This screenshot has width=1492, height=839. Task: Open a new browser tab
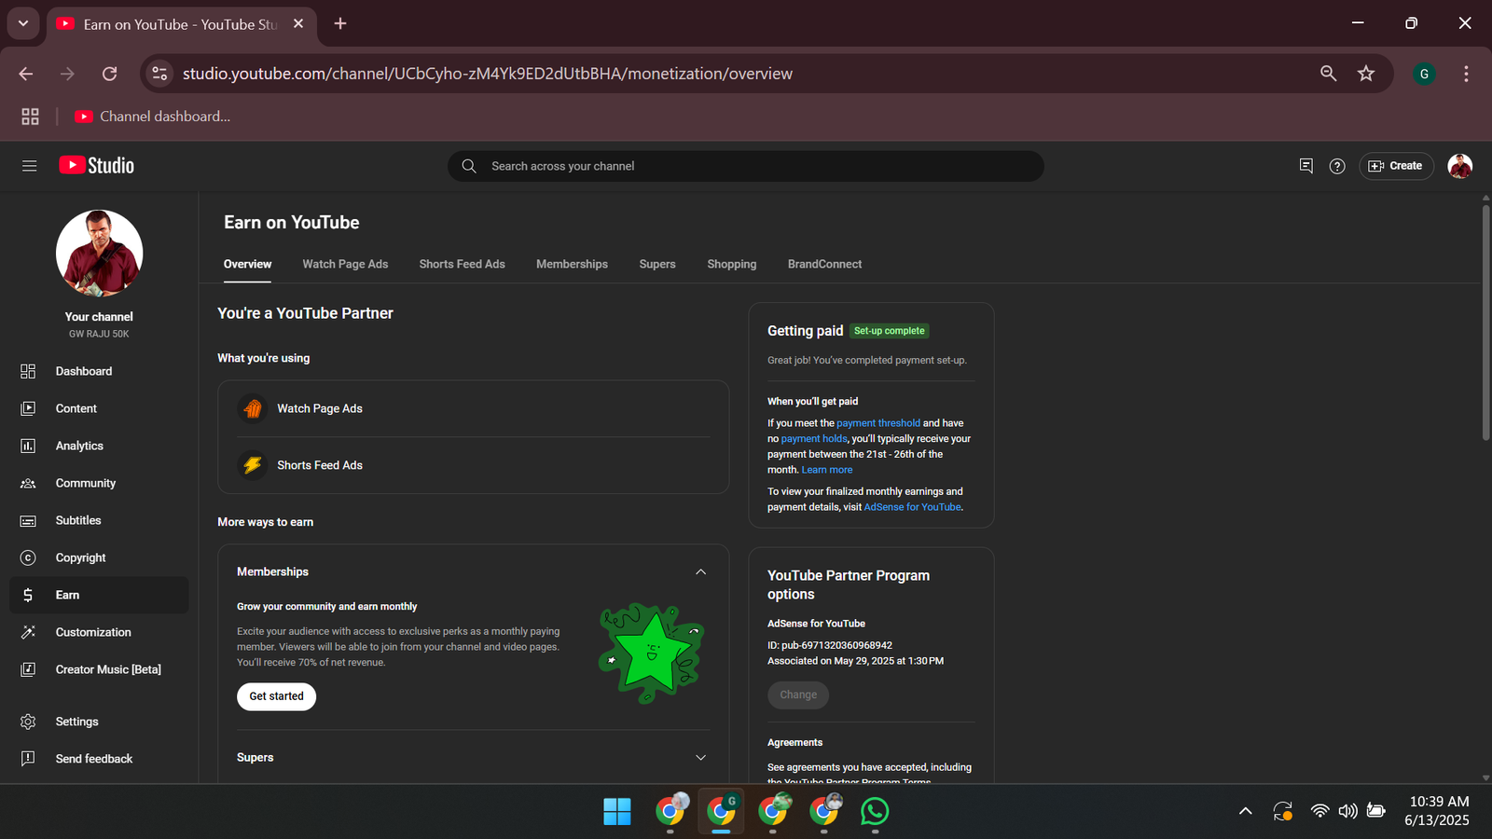point(340,23)
